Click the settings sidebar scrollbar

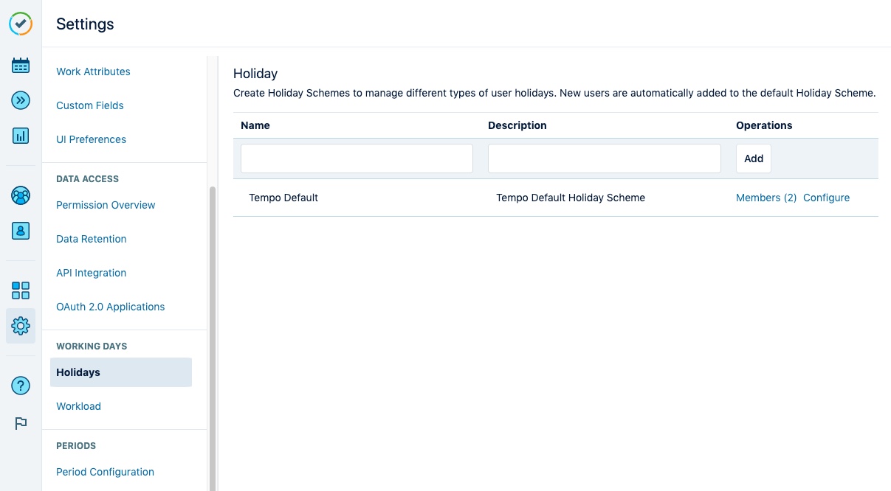213,332
